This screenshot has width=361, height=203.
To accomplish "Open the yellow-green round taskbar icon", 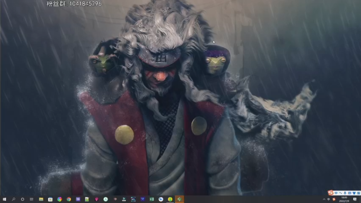I will point(170,199).
